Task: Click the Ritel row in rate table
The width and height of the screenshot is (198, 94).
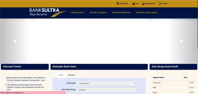Action: click(173, 88)
